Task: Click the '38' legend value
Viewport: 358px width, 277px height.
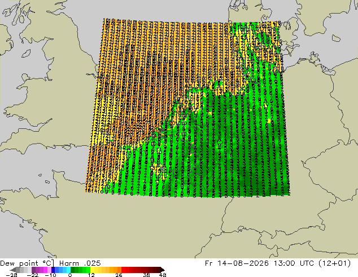Action: click(146, 275)
